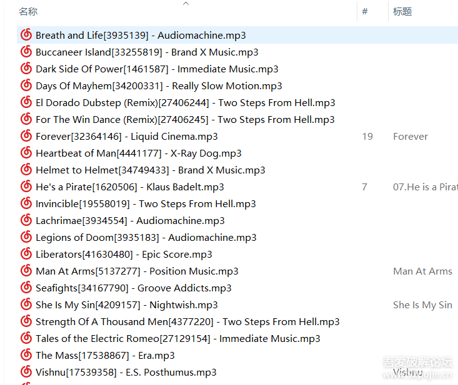458x385 pixels.
Task: Select Liberators[41630480] - Epic Score.mp3
Action: [x=124, y=255]
